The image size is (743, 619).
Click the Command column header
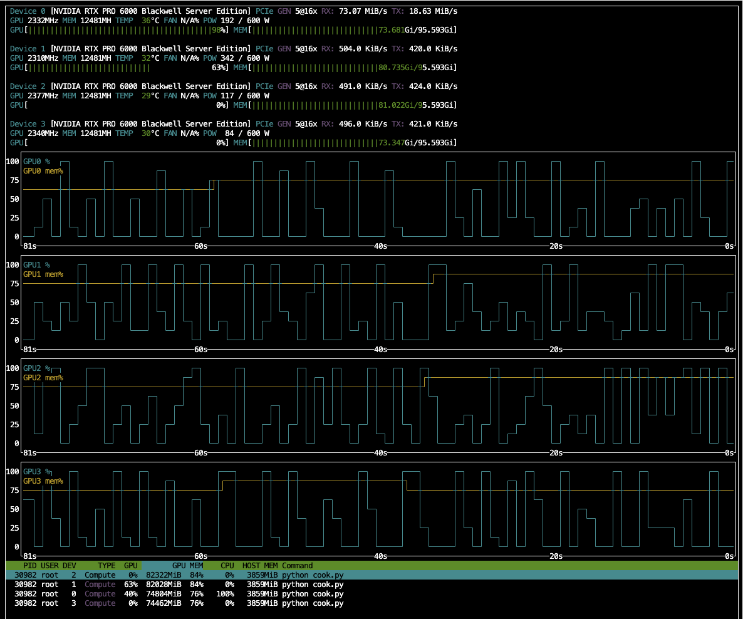pos(297,566)
